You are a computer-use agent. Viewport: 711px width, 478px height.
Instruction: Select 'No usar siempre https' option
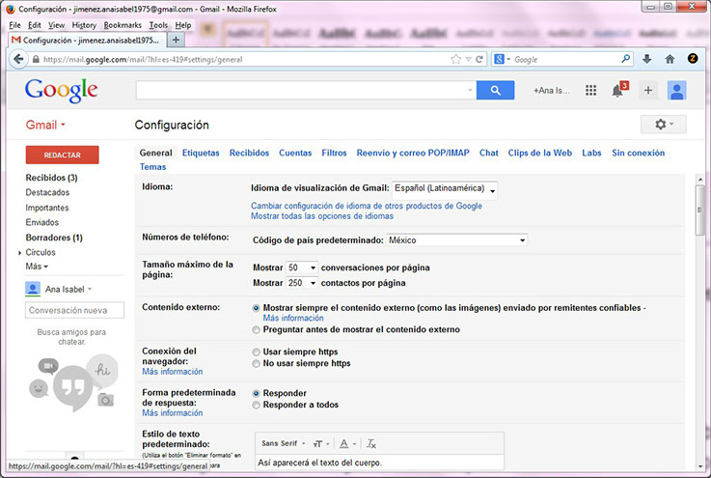click(x=257, y=364)
